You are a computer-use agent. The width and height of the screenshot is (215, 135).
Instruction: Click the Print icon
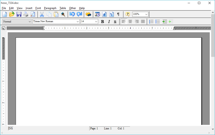tap(26, 14)
